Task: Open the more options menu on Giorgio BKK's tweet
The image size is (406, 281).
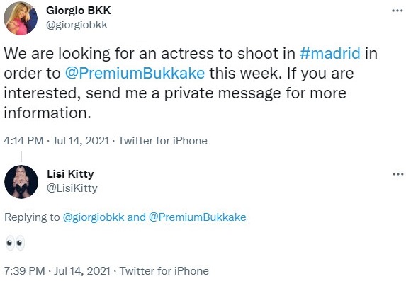Action: coord(397,11)
